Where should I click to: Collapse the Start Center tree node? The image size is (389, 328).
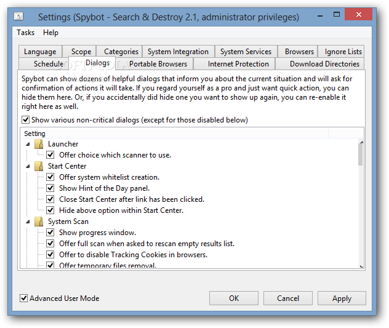28,166
